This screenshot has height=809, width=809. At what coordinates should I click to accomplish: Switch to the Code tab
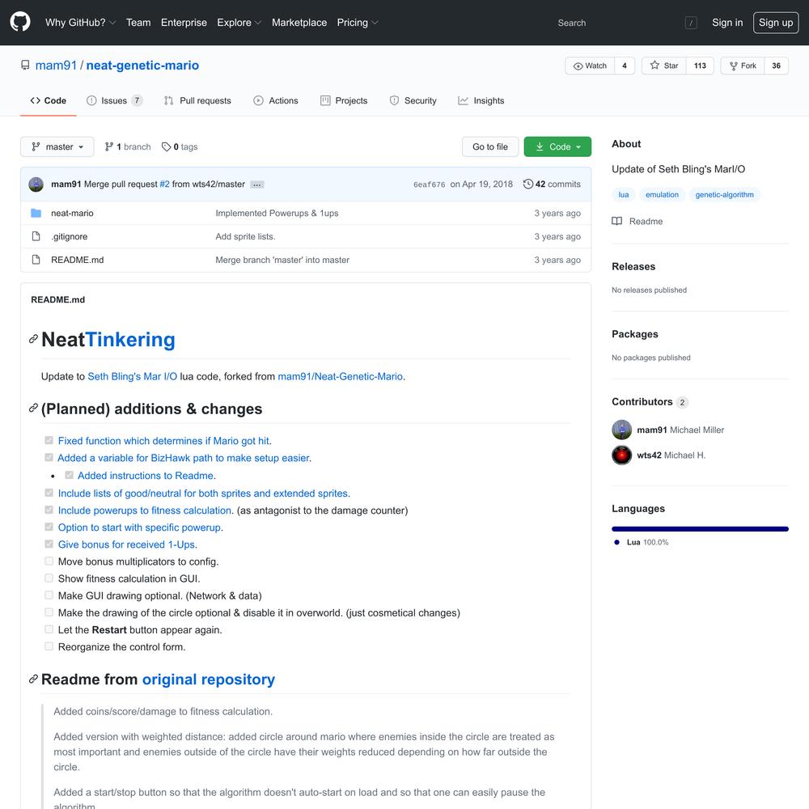[x=49, y=100]
